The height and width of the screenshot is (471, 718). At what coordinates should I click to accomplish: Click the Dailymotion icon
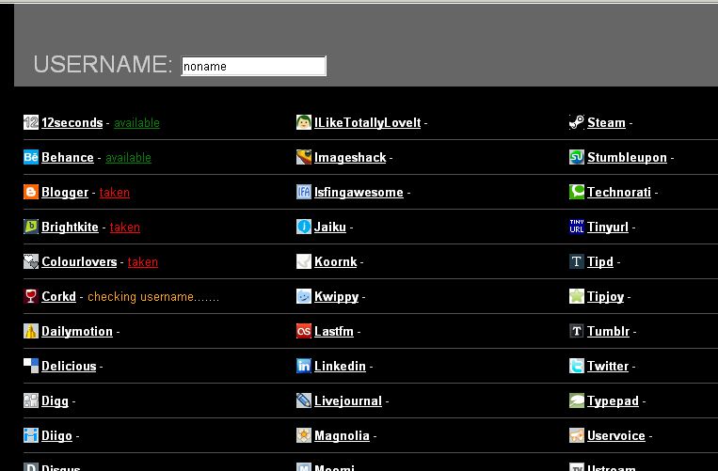click(x=31, y=331)
